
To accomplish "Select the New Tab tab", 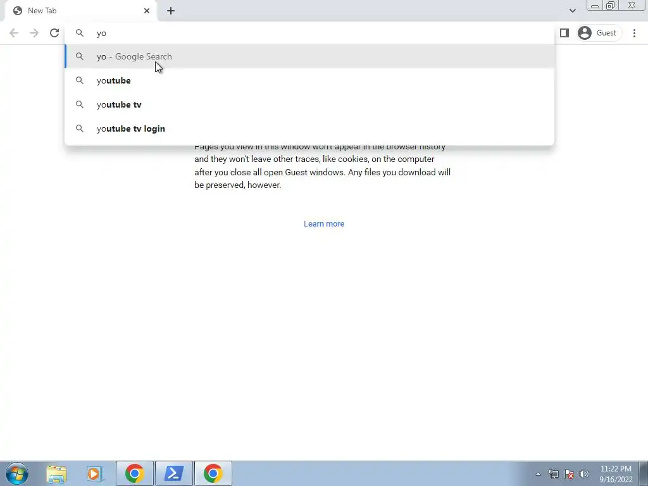I will (81, 11).
